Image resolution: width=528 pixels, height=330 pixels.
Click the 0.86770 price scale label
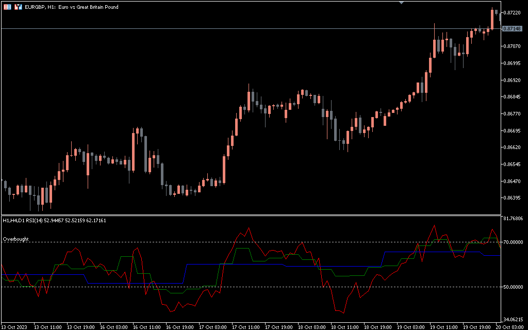(511, 114)
